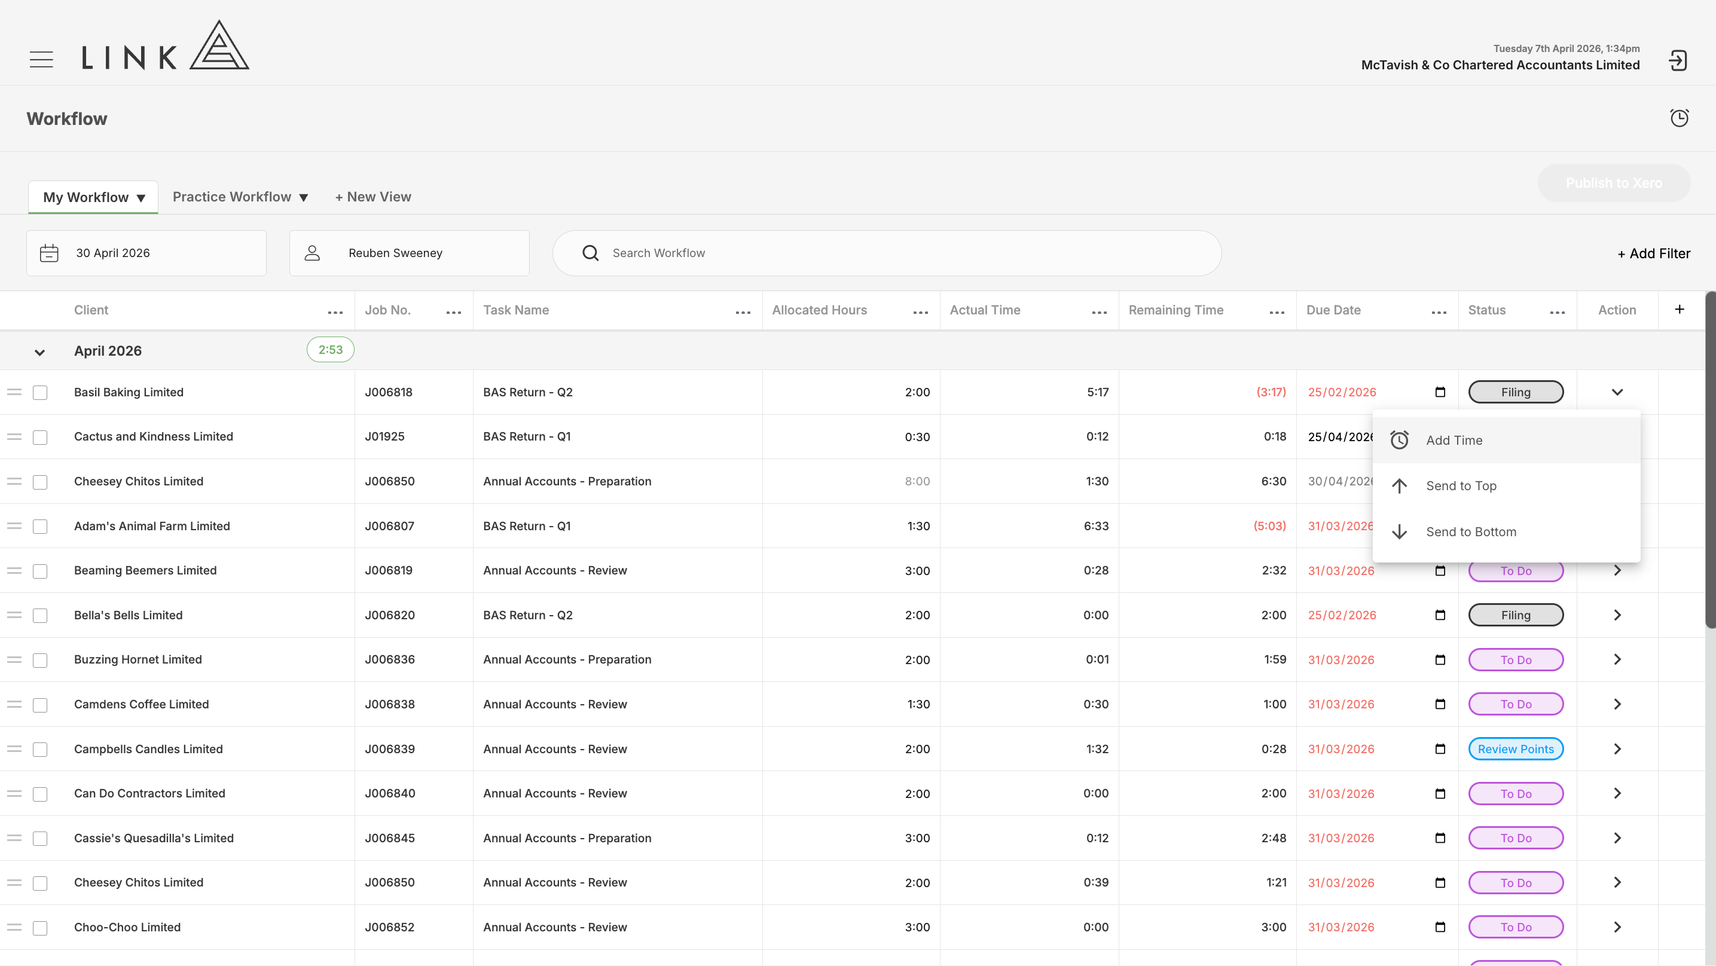Click the 2:53 time badge for April 2026
1716x966 pixels.
(x=329, y=350)
